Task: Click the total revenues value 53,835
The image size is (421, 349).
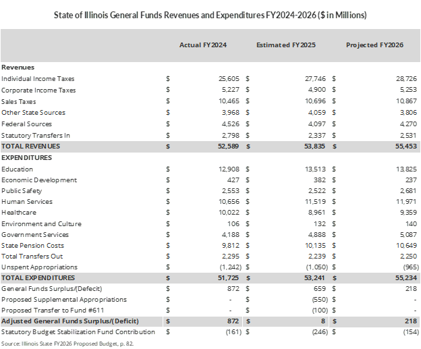Action: pos(314,146)
